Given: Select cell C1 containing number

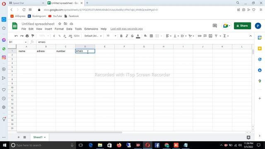Looking at the screenshot, I should [x=65, y=51].
